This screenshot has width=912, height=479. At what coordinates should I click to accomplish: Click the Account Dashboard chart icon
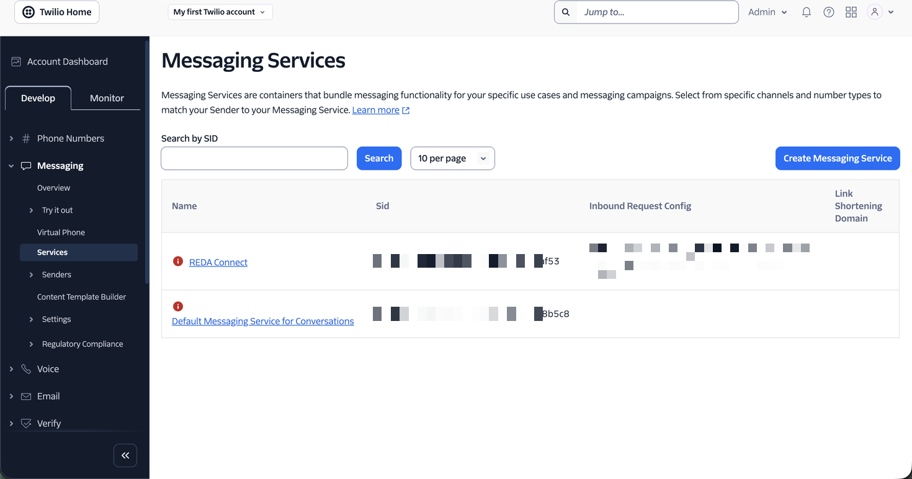(x=16, y=61)
